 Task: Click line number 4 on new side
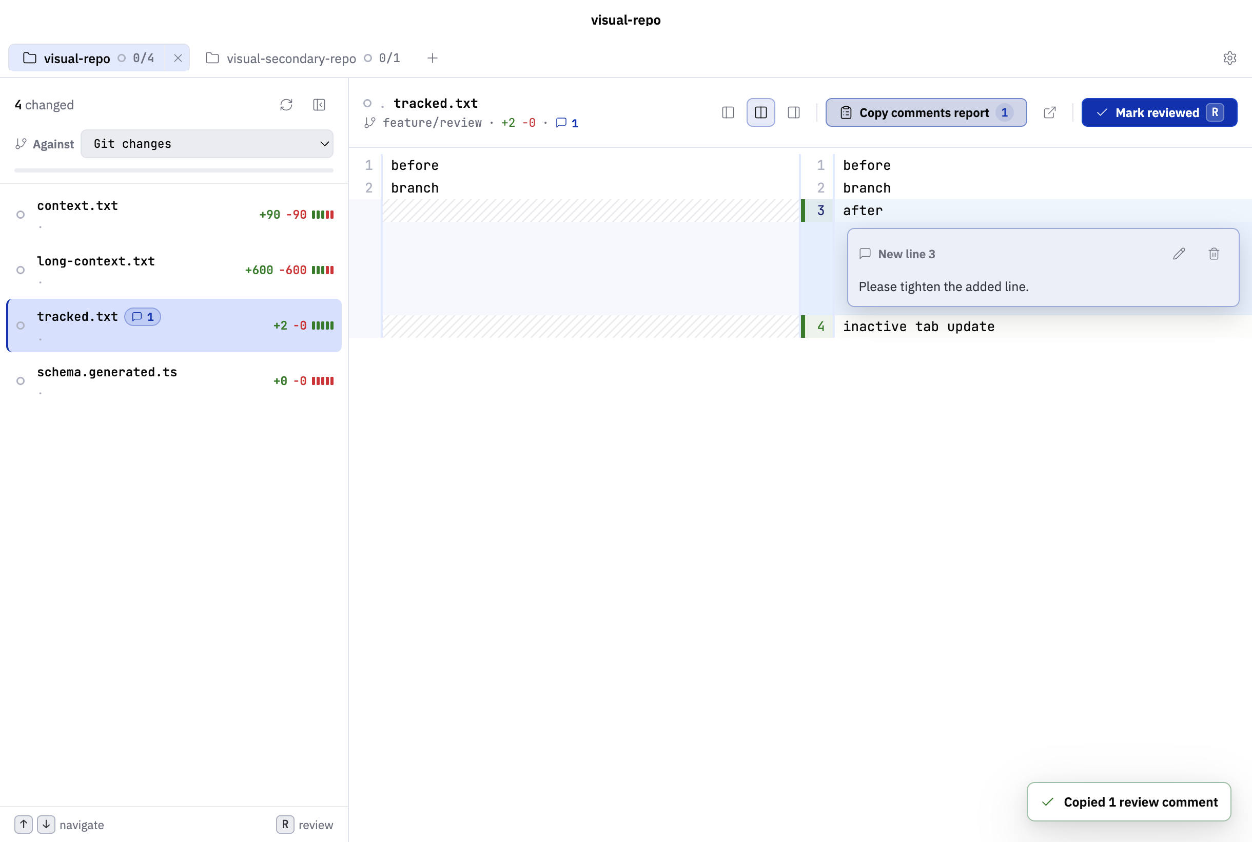[820, 327]
